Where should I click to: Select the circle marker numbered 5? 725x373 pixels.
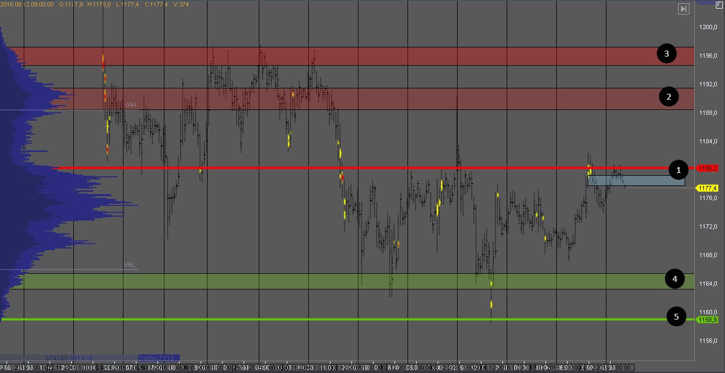[x=676, y=317]
